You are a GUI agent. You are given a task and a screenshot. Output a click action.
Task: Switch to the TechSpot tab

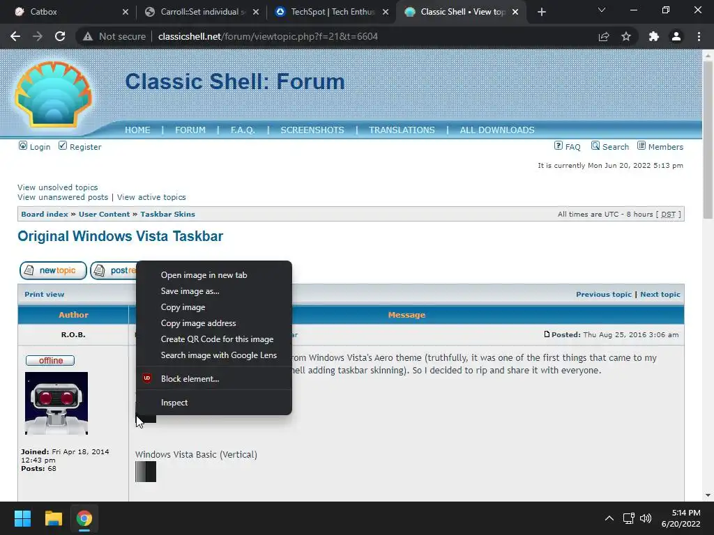point(331,12)
